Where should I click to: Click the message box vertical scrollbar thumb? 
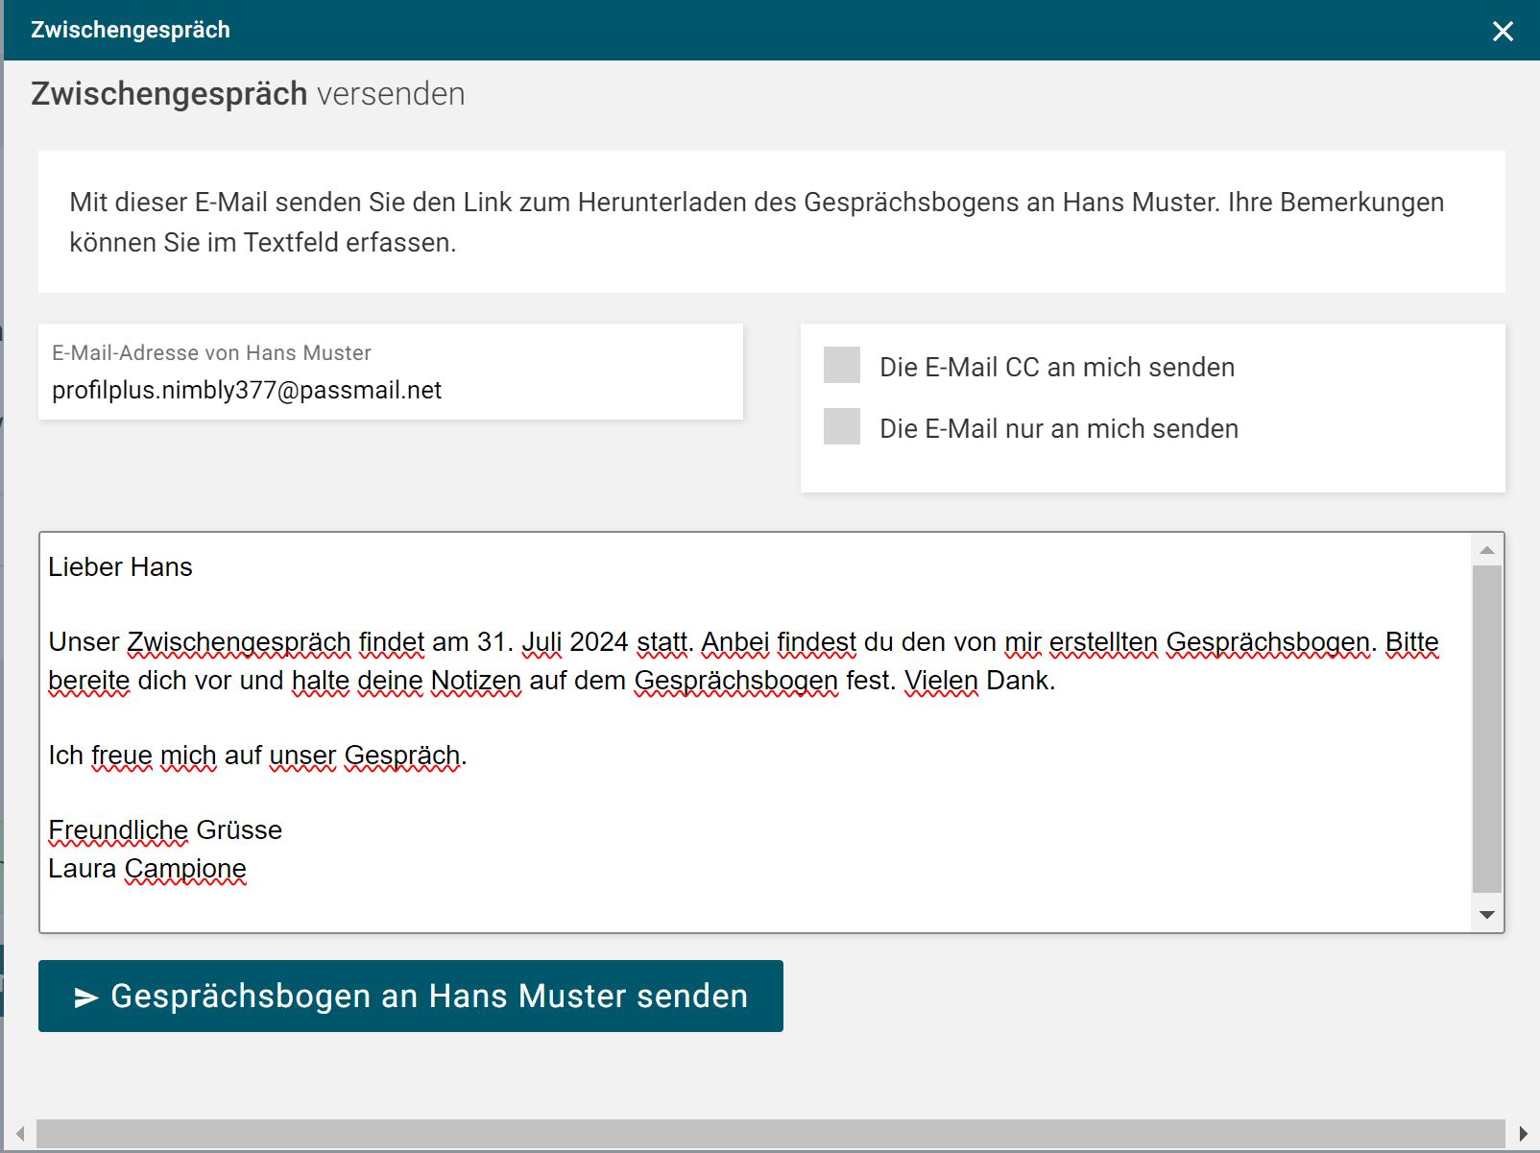point(1487,730)
